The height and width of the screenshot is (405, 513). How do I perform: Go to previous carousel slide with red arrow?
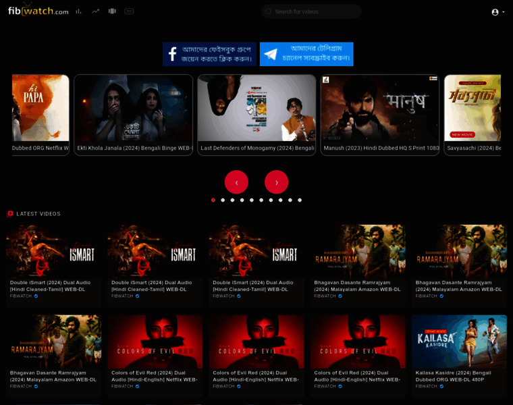point(236,182)
